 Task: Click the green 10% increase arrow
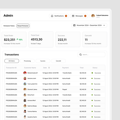click(17, 39)
